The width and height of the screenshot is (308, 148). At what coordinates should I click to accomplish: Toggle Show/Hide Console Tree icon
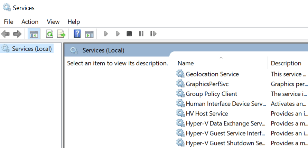[34, 34]
